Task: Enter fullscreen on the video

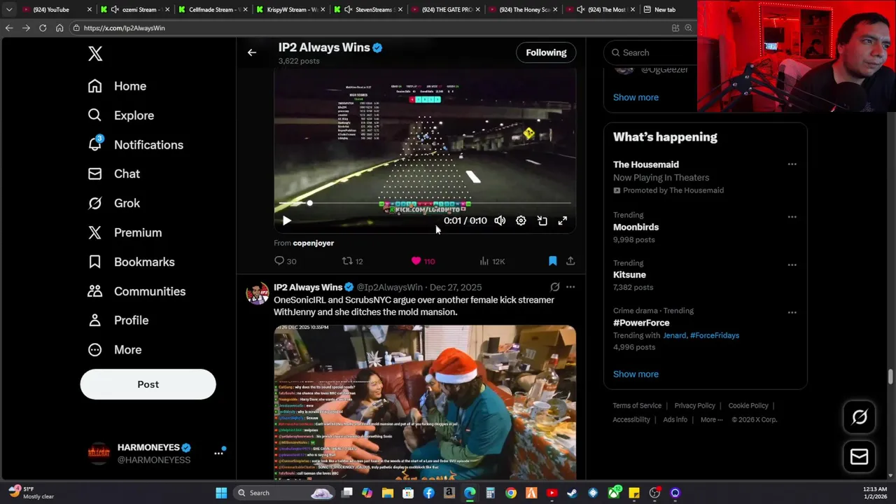Action: click(x=563, y=220)
